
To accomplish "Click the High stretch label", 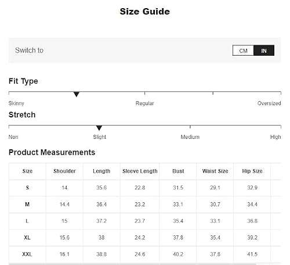I will coord(275,137).
